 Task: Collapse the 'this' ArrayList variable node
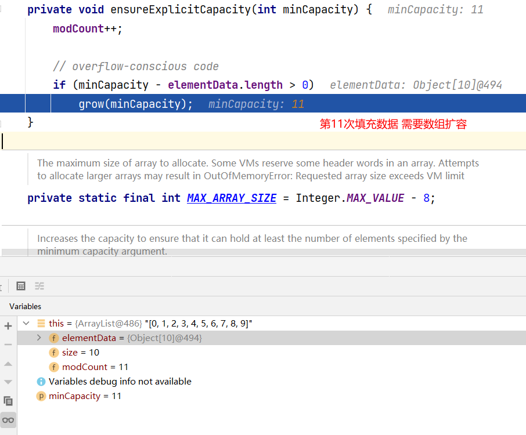coord(26,324)
